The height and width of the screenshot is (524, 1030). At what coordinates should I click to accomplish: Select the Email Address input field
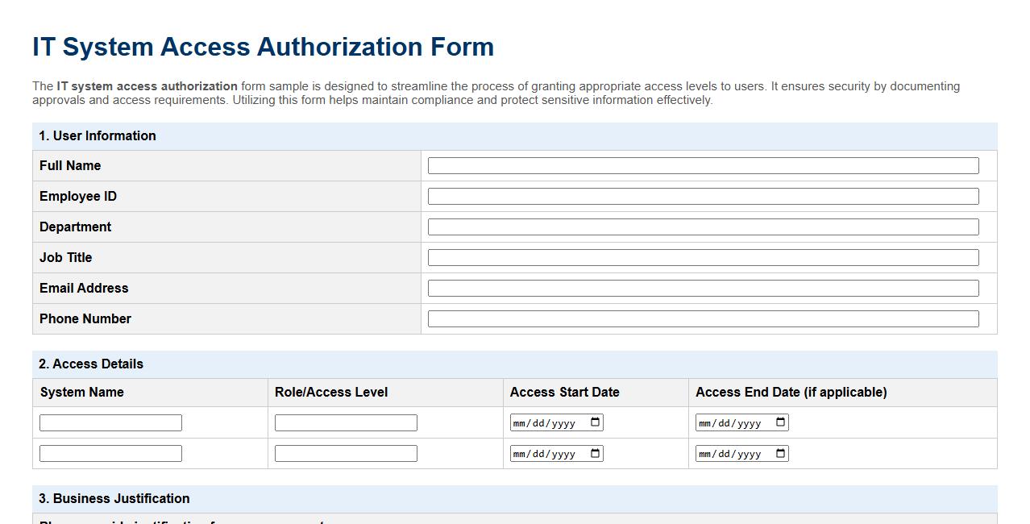pyautogui.click(x=704, y=288)
